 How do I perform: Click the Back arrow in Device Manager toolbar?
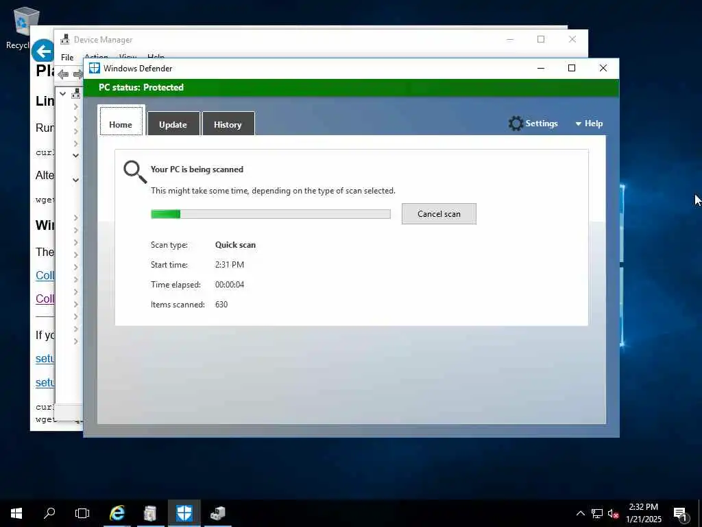pyautogui.click(x=63, y=74)
